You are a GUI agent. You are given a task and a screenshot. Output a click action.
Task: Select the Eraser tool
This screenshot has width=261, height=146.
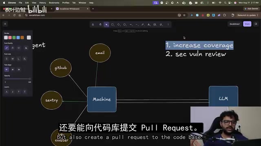pos(161,24)
